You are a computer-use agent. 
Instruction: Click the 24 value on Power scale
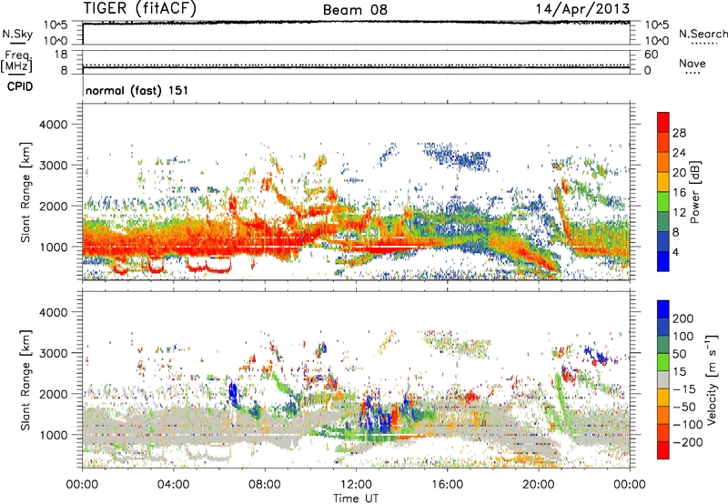(x=679, y=153)
